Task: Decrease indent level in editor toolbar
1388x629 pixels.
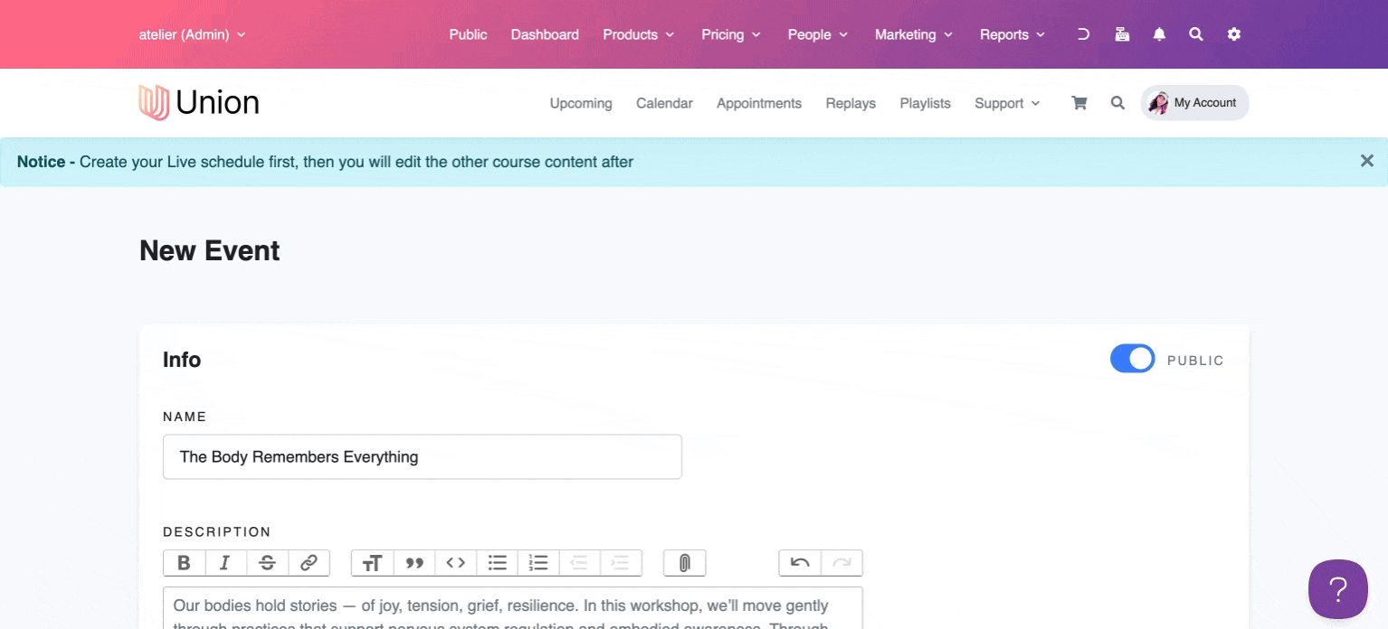Action: point(580,563)
